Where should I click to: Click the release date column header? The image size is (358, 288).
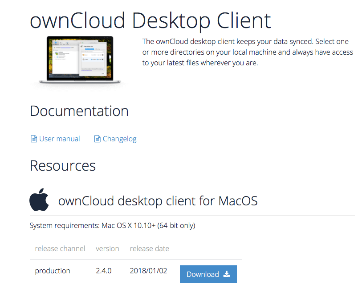point(150,248)
